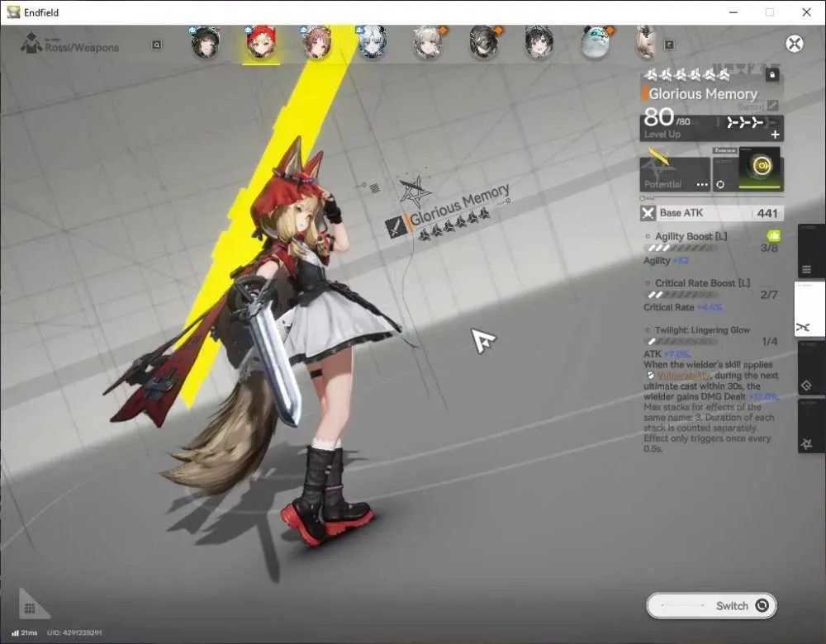This screenshot has height=644, width=826.
Task: Click the Glorious Memory floating weapon label
Action: [459, 205]
